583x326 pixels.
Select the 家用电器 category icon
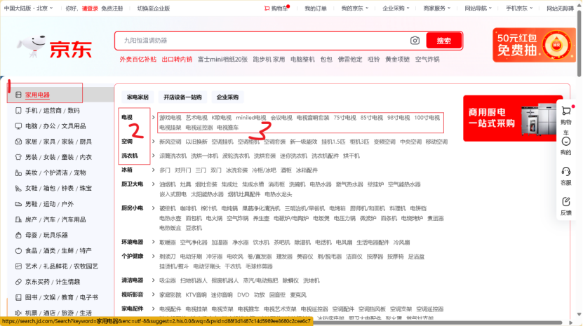pos(18,95)
